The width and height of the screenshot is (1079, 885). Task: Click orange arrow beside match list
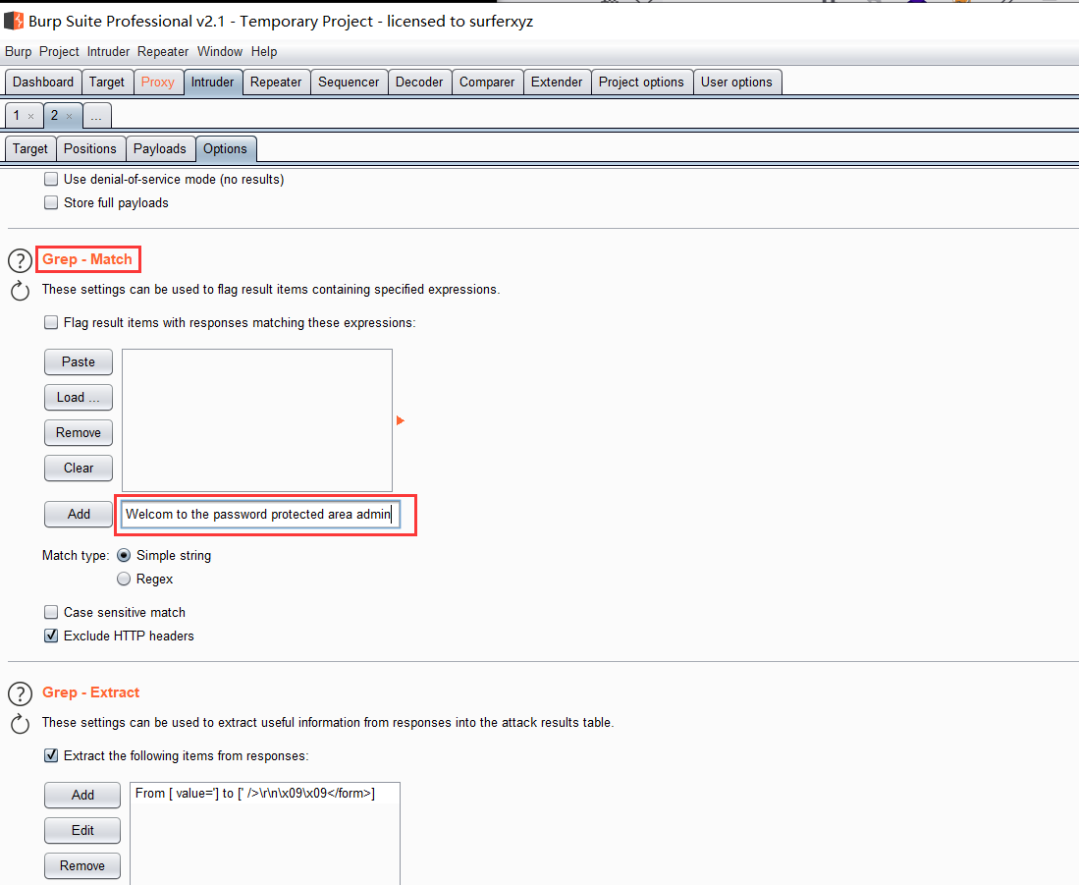click(400, 420)
